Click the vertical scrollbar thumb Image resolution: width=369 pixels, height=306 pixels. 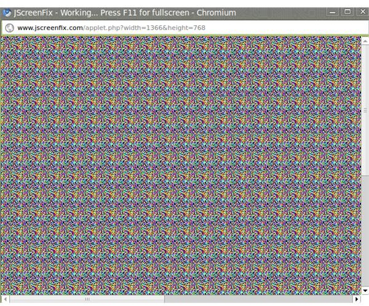point(365,111)
